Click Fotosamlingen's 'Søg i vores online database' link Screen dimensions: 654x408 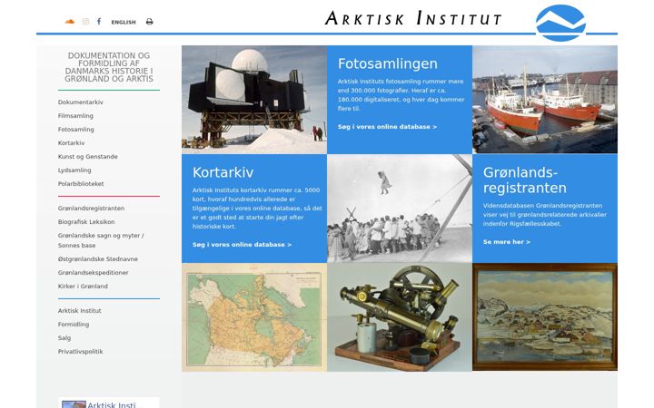pos(387,127)
